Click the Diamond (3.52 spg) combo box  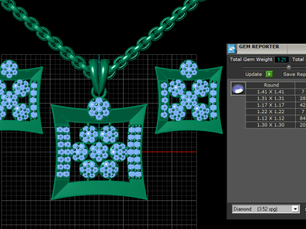pos(266,209)
